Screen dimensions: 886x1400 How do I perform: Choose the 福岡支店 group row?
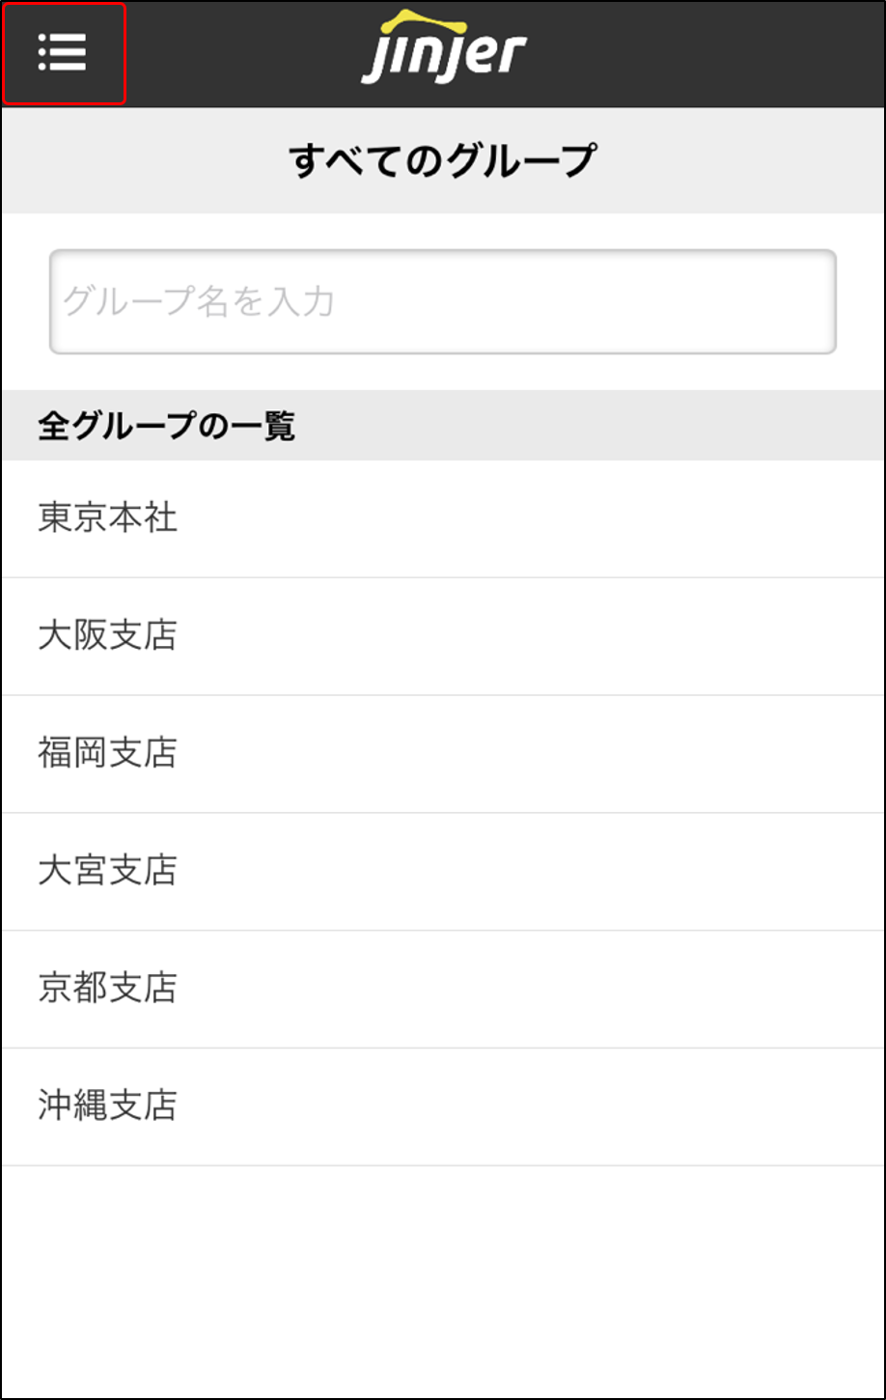point(108,753)
